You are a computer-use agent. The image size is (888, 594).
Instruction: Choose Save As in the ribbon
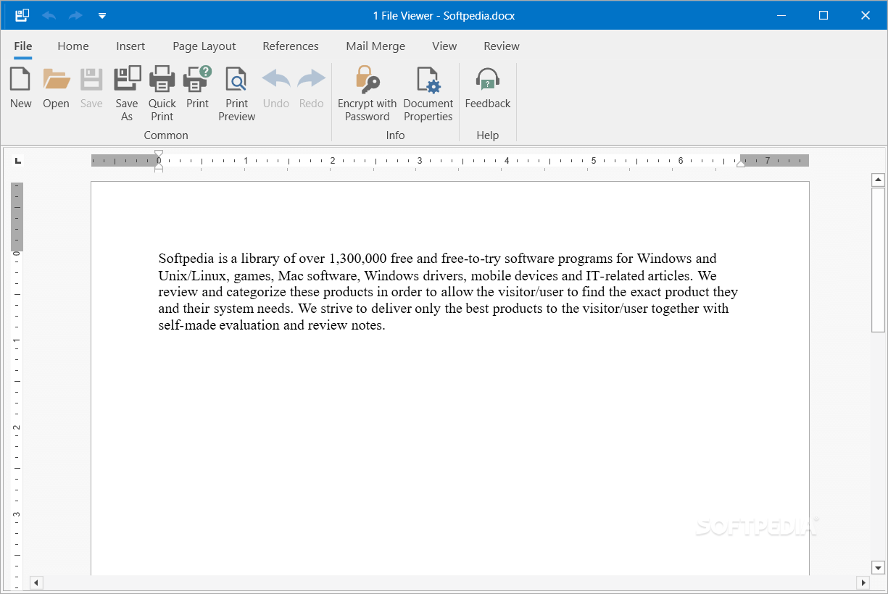point(127,94)
